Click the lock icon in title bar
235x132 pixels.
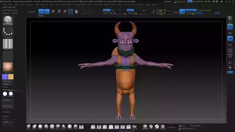222,1
